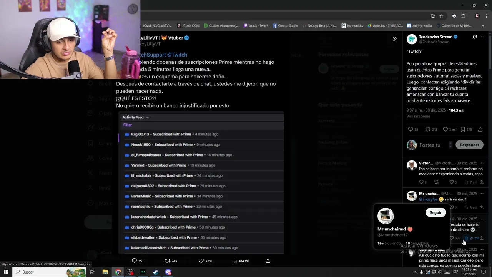Show hidden tray icons chevron
The width and height of the screenshot is (492, 277).
tap(415, 272)
